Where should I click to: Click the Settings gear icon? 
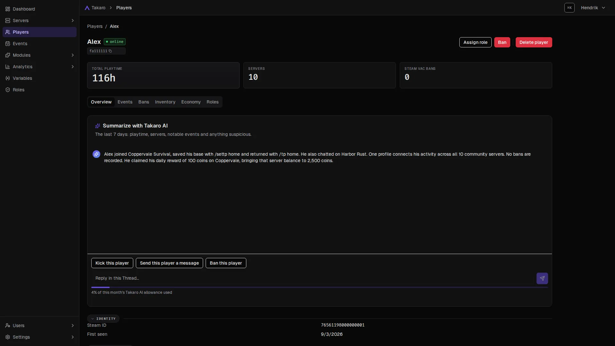[x=8, y=337]
